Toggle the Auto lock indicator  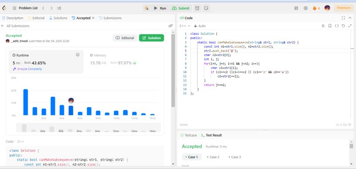[x=200, y=26]
